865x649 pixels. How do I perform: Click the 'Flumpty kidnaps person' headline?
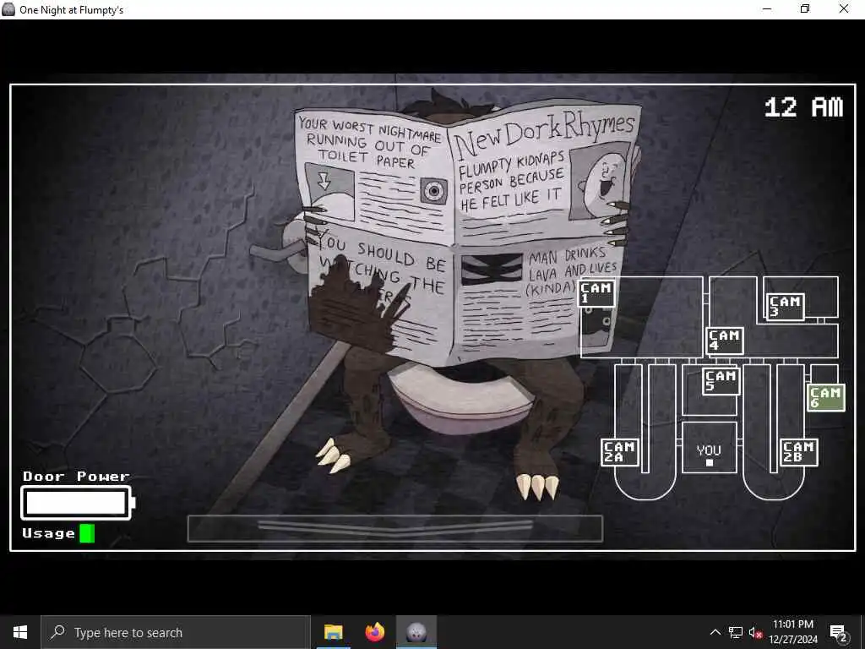click(511, 182)
